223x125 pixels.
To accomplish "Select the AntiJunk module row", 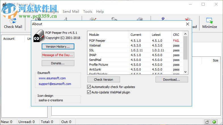I will [135, 69].
